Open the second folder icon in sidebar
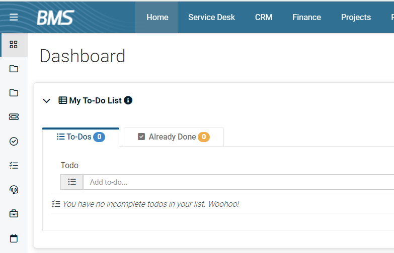 click(x=14, y=93)
